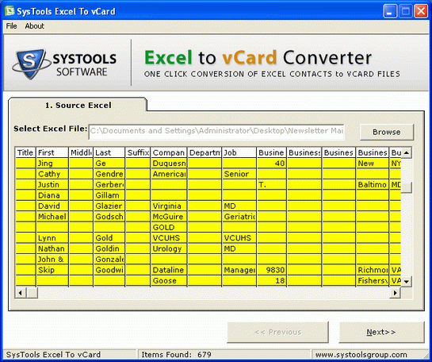Click table scroll down arrow
Image resolution: width=432 pixels, height=362 pixels.
[407, 282]
